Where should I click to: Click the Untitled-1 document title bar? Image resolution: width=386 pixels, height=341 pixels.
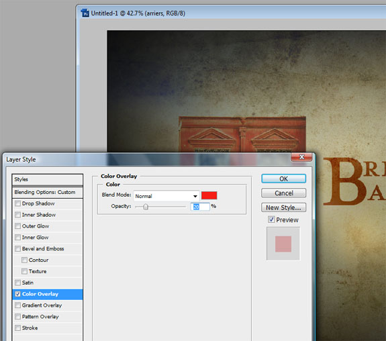[232, 13]
